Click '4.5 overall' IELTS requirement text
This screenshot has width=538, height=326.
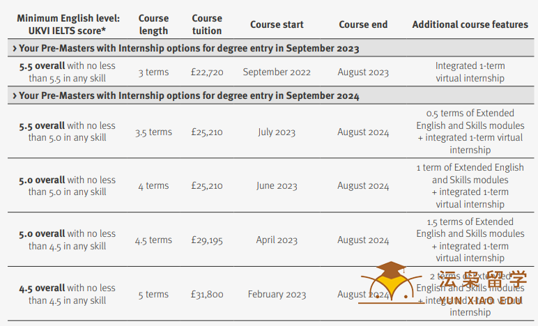point(42,288)
